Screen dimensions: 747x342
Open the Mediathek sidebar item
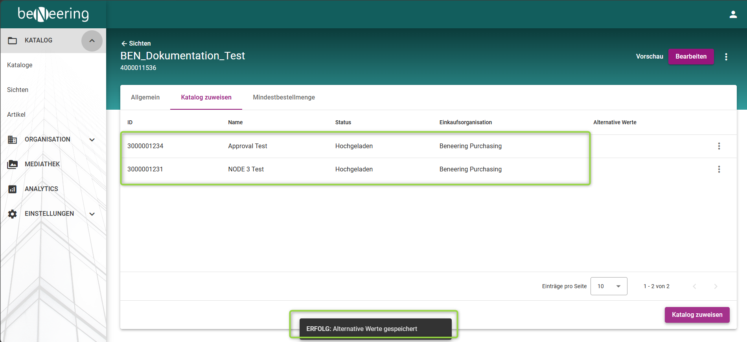coord(42,164)
